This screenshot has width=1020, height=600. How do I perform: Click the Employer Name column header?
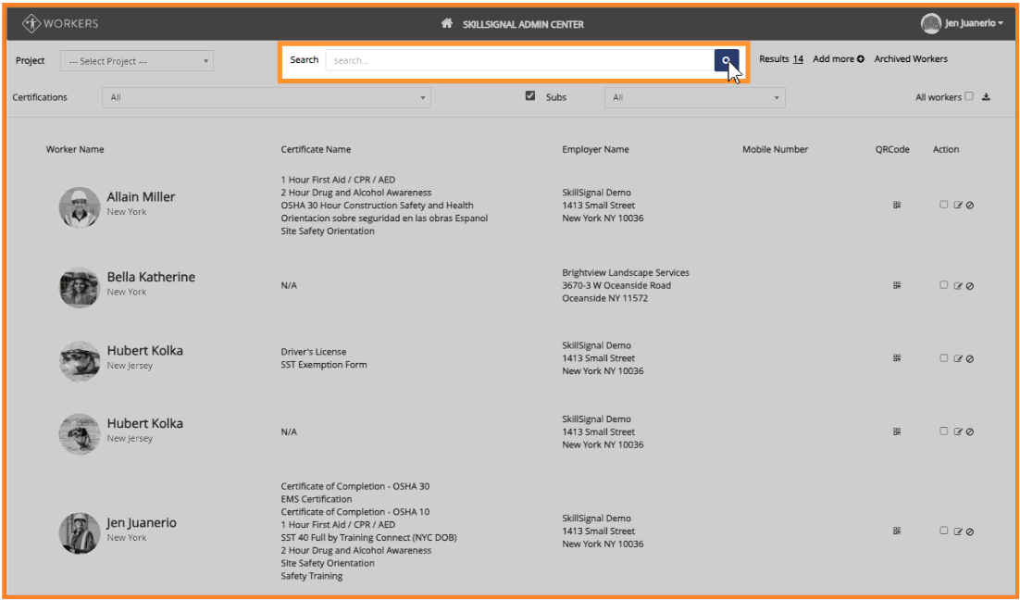coord(595,150)
